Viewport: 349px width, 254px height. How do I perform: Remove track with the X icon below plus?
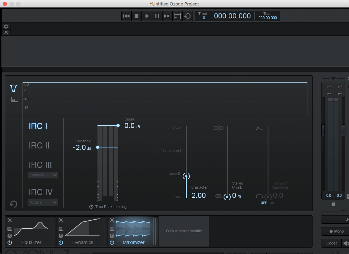click(6, 32)
